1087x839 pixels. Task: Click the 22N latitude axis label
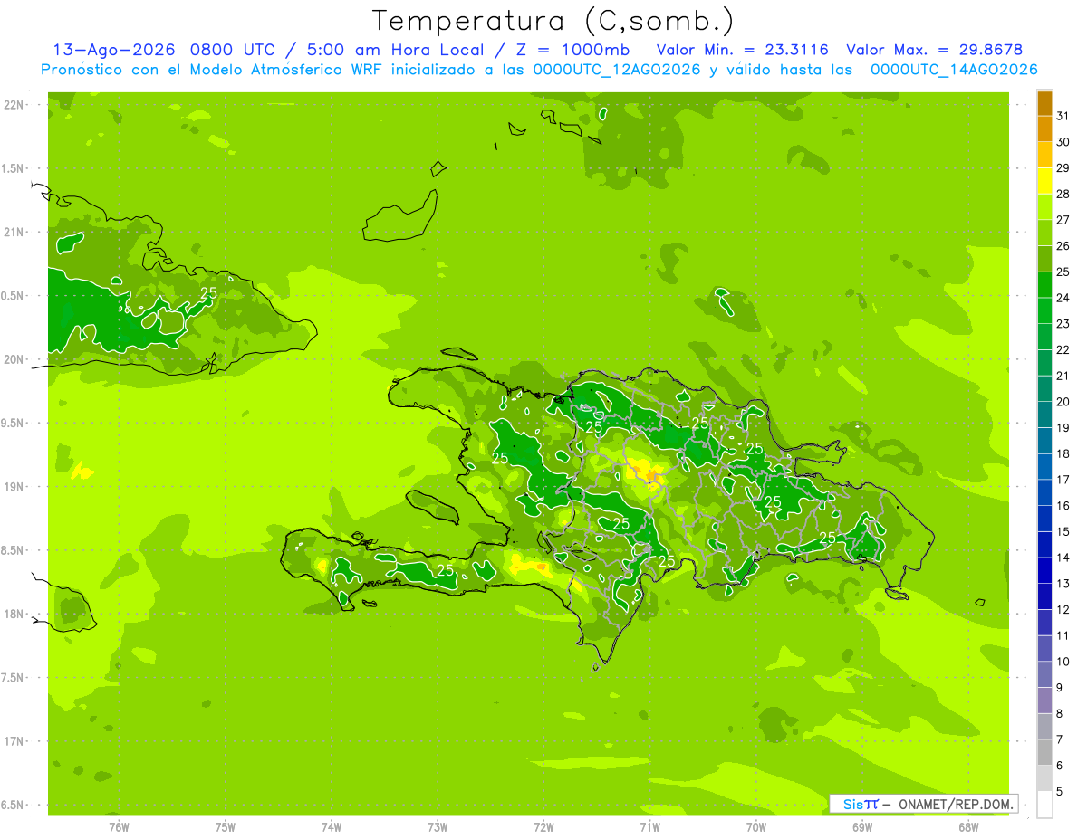coord(15,105)
